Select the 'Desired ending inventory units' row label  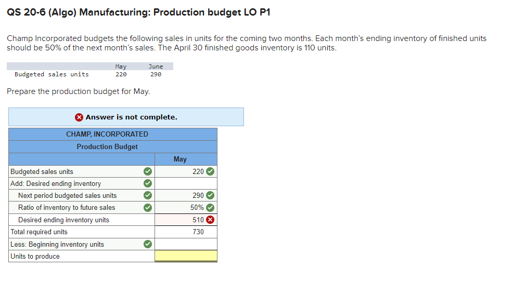tap(63, 220)
